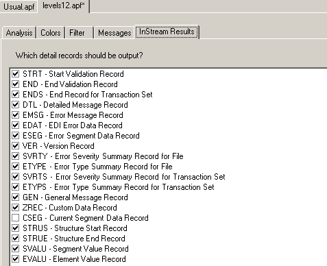Toggle ETYPE Error Type Summary for File
327x266 pixels.
15,167
